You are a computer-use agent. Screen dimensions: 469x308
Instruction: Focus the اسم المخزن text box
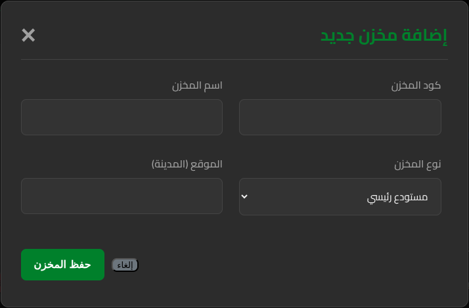[x=122, y=118]
